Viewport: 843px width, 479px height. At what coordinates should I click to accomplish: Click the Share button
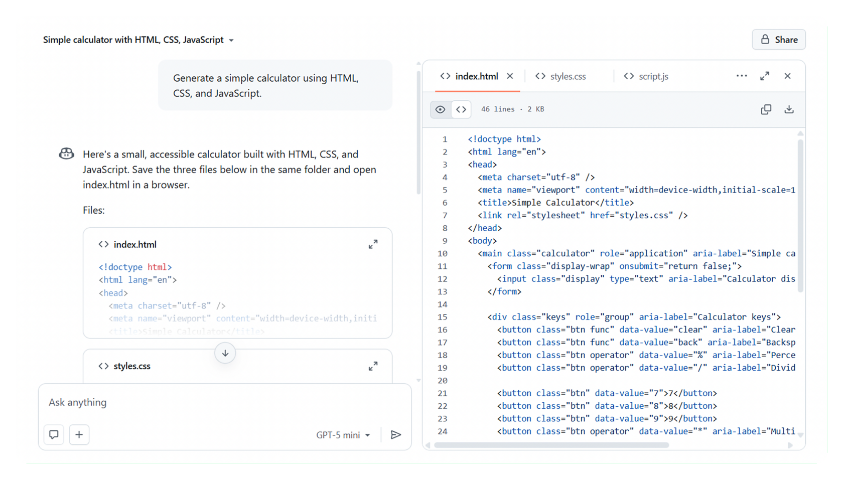(779, 40)
